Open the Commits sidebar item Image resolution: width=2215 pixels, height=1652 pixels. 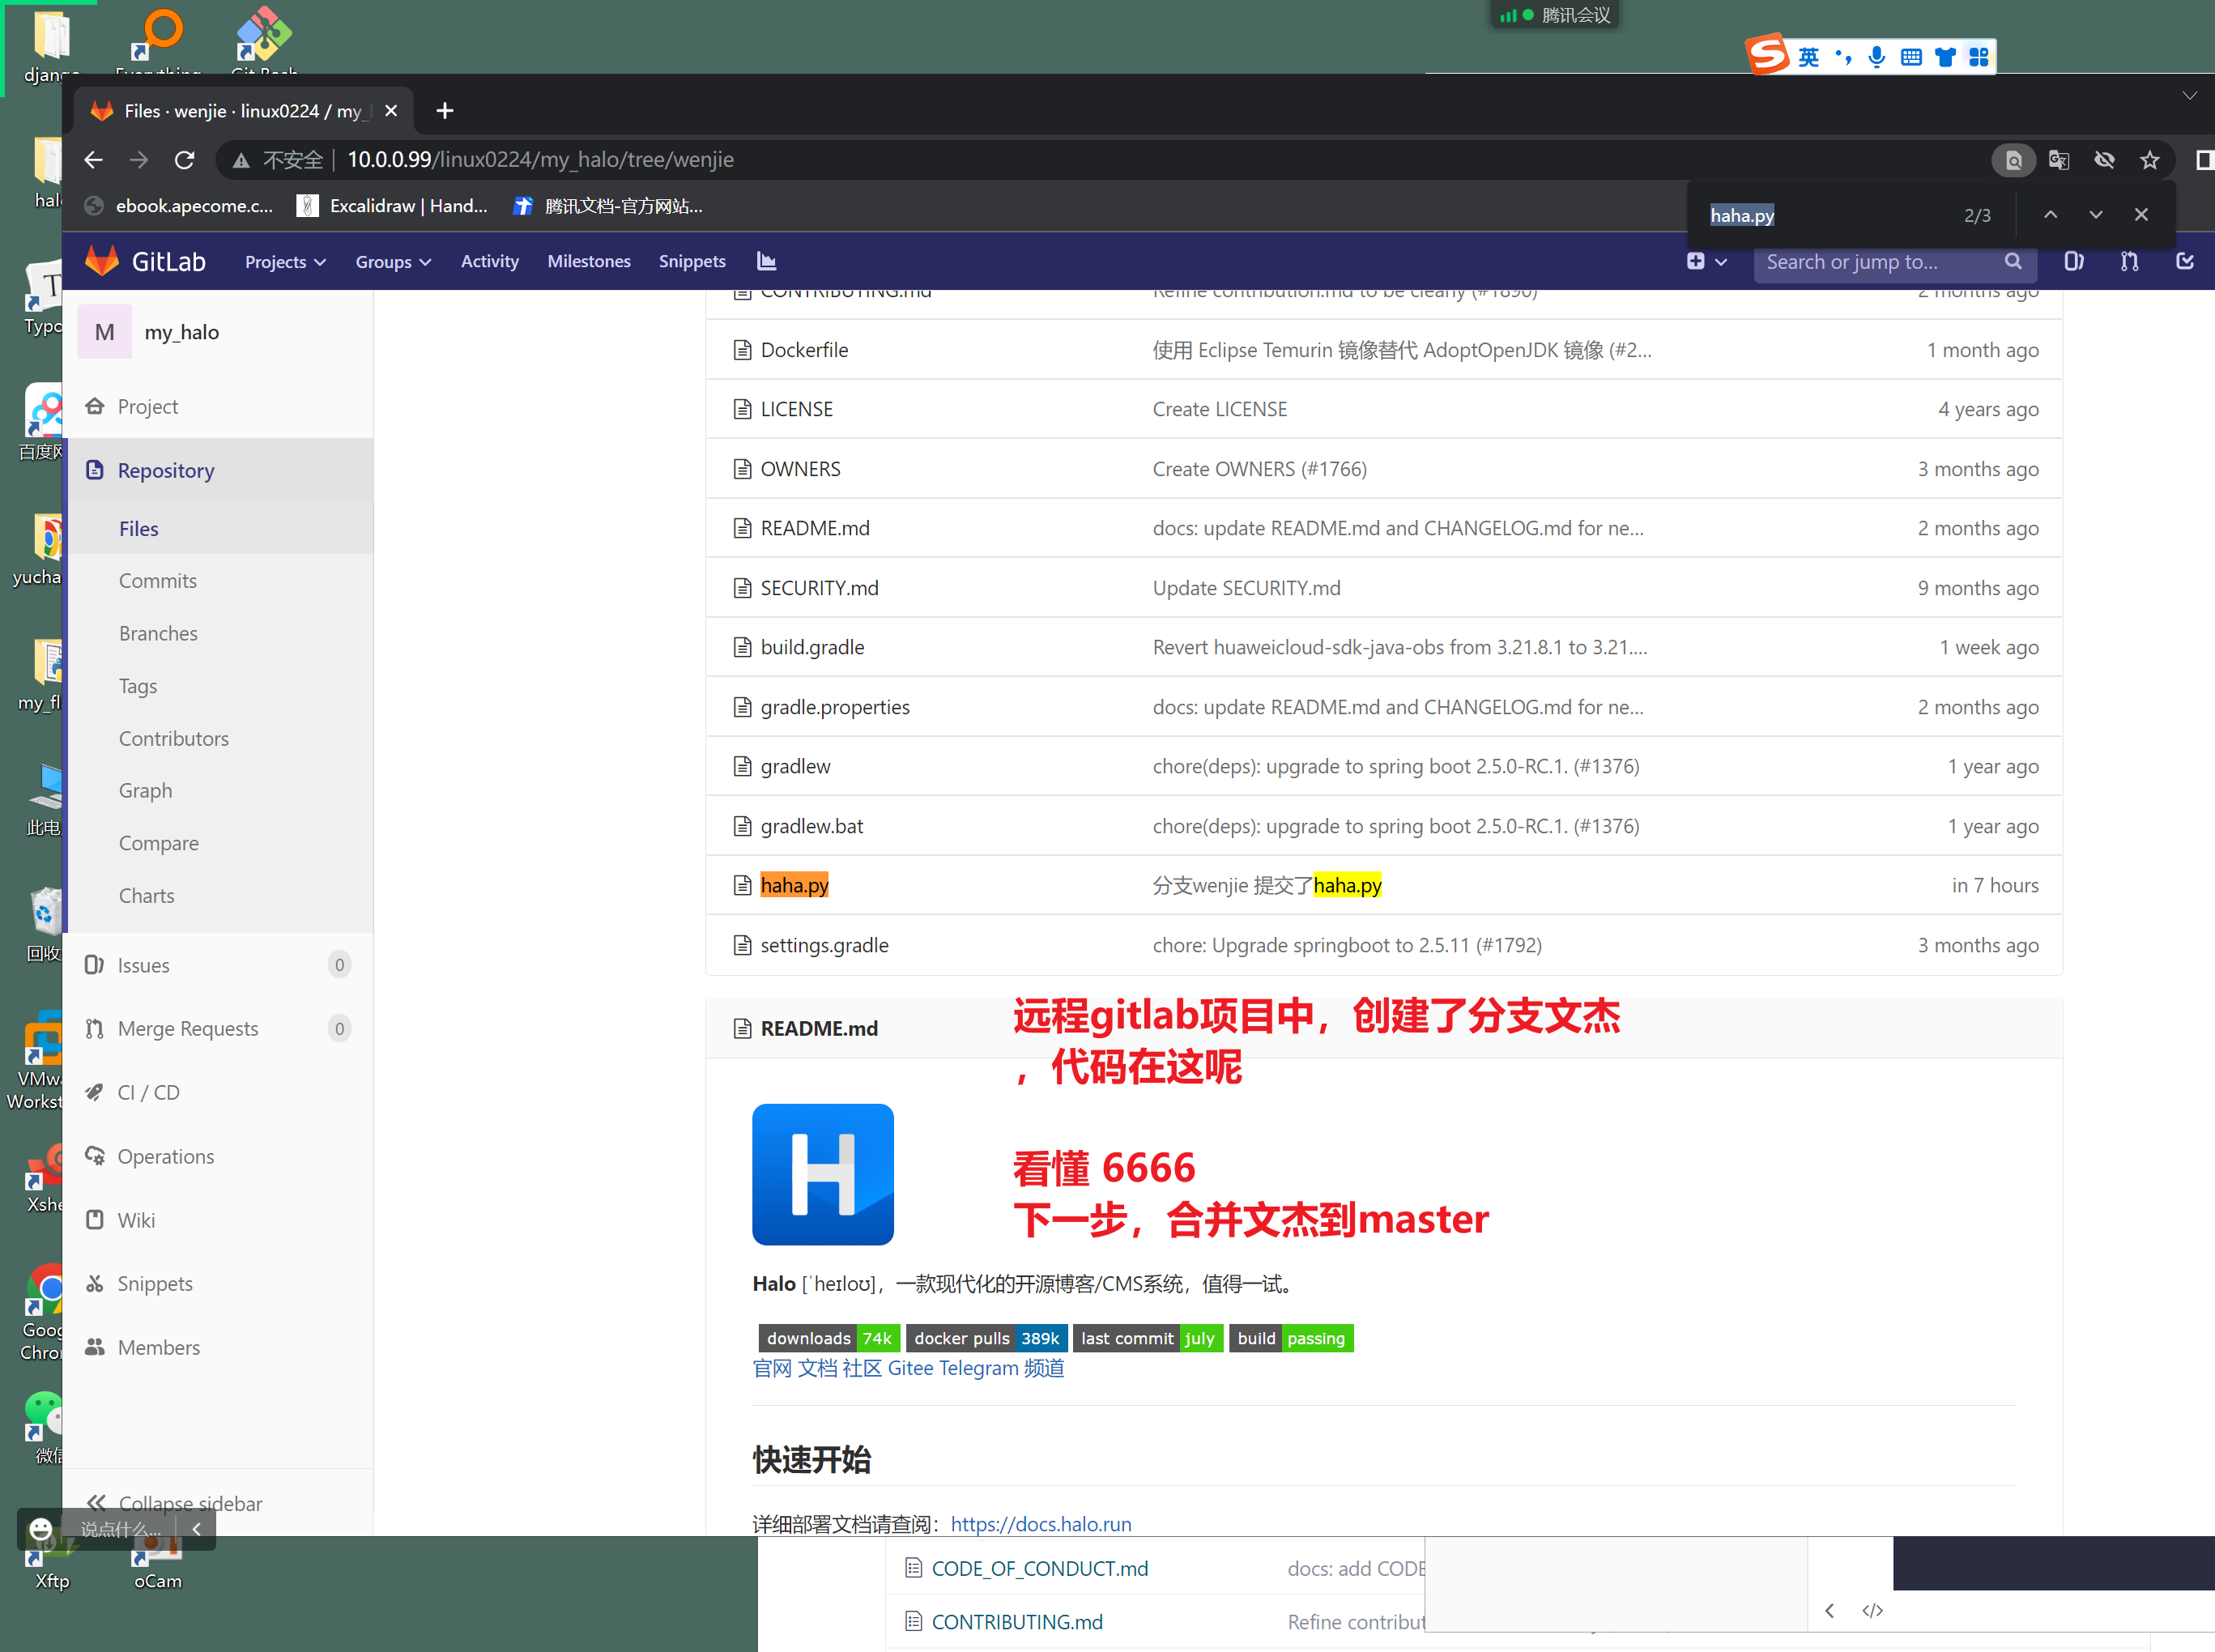tap(157, 581)
